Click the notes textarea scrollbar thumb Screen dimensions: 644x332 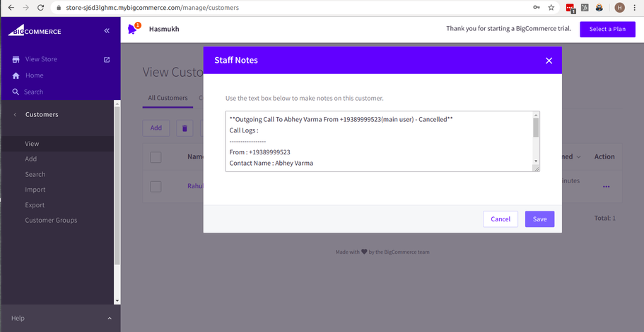point(536,128)
